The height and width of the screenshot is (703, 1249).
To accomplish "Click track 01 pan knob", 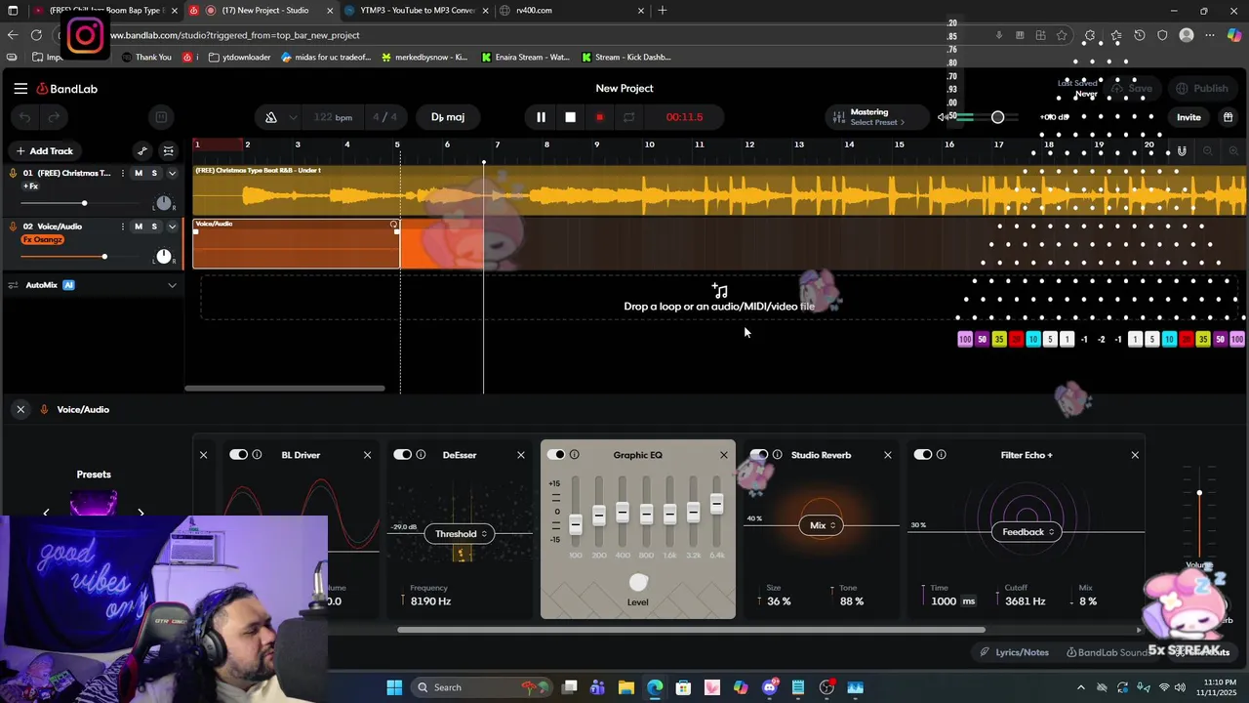I will click(163, 203).
